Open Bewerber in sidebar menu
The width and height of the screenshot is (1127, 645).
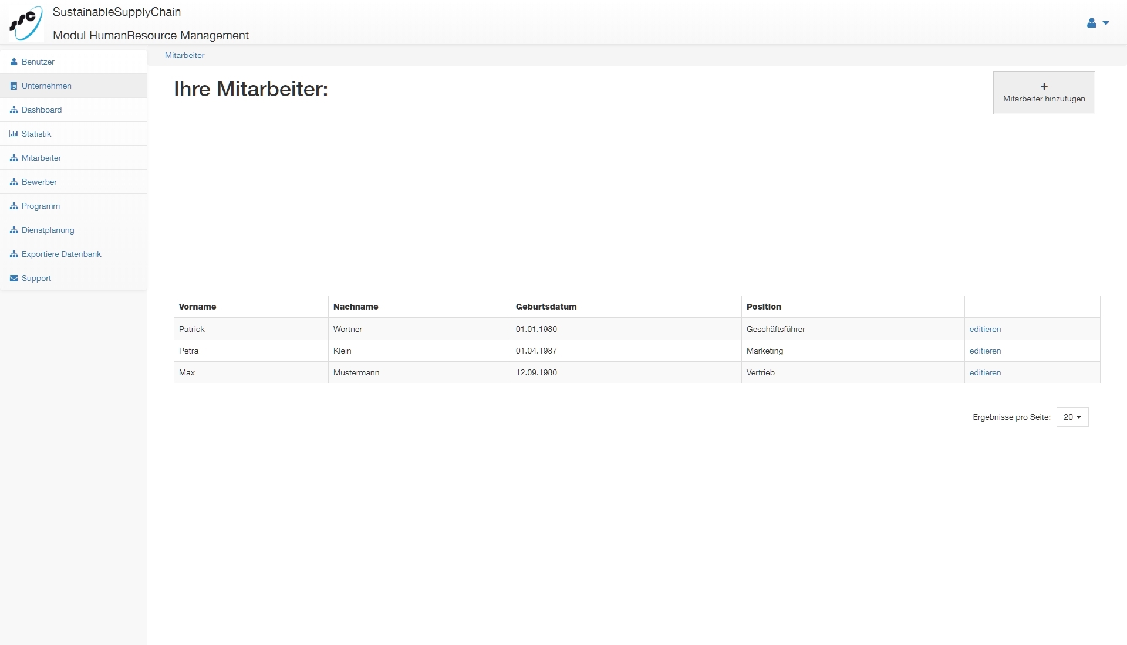tap(39, 182)
